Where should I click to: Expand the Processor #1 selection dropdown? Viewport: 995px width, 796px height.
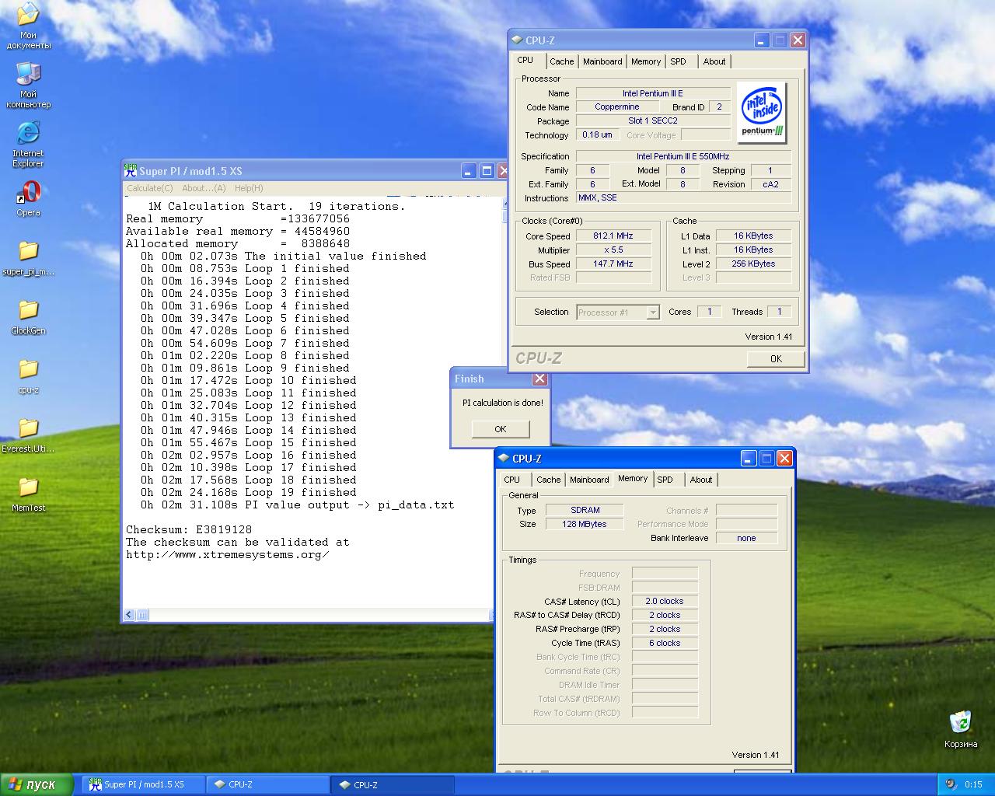[653, 312]
